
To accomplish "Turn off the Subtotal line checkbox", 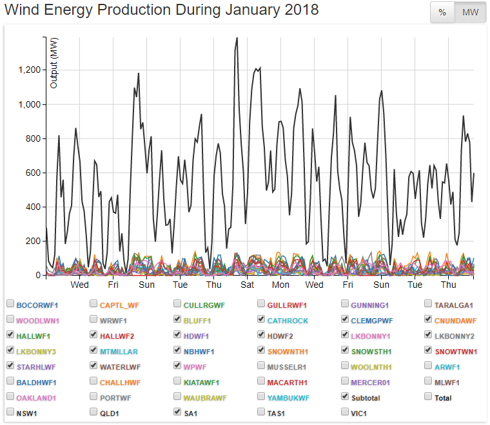I will click(x=345, y=397).
